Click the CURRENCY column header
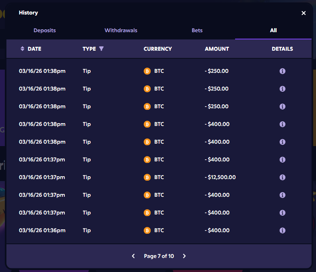 (x=158, y=49)
